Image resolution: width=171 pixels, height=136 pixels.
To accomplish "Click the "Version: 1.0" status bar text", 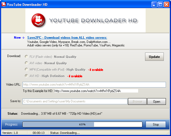I will (x=10, y=133).
